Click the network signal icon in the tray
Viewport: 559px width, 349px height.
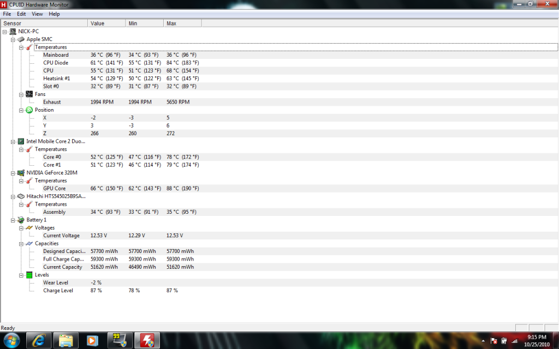[514, 341]
